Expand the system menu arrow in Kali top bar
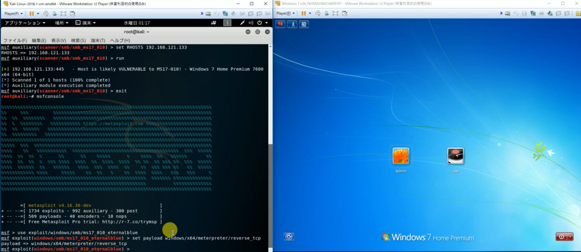 tap(266, 23)
